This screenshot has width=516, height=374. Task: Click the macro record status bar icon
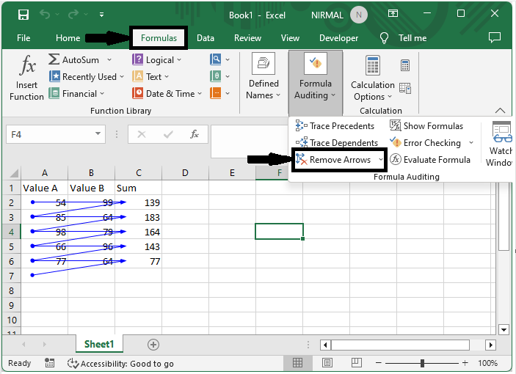(x=50, y=363)
